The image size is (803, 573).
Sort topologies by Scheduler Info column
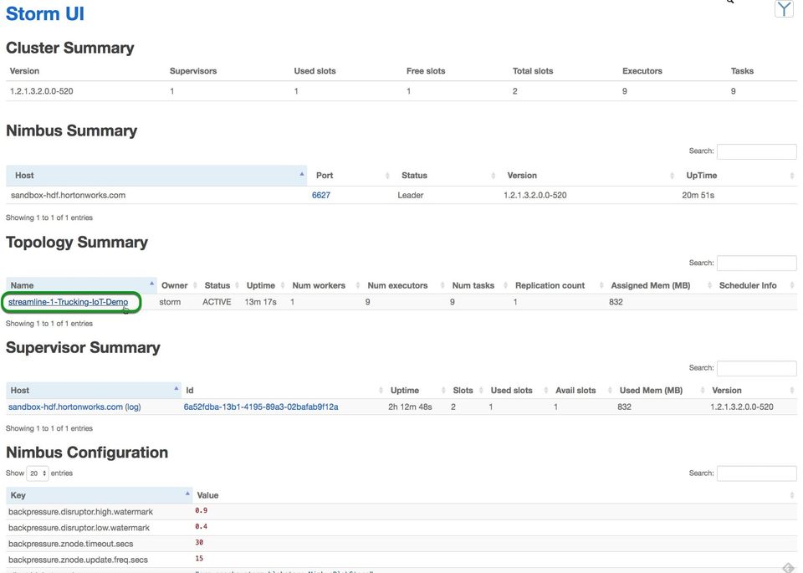[x=755, y=285]
